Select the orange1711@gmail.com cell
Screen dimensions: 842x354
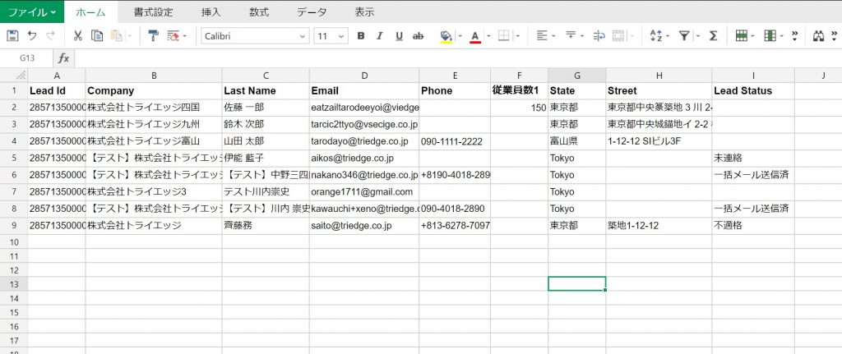tap(364, 192)
